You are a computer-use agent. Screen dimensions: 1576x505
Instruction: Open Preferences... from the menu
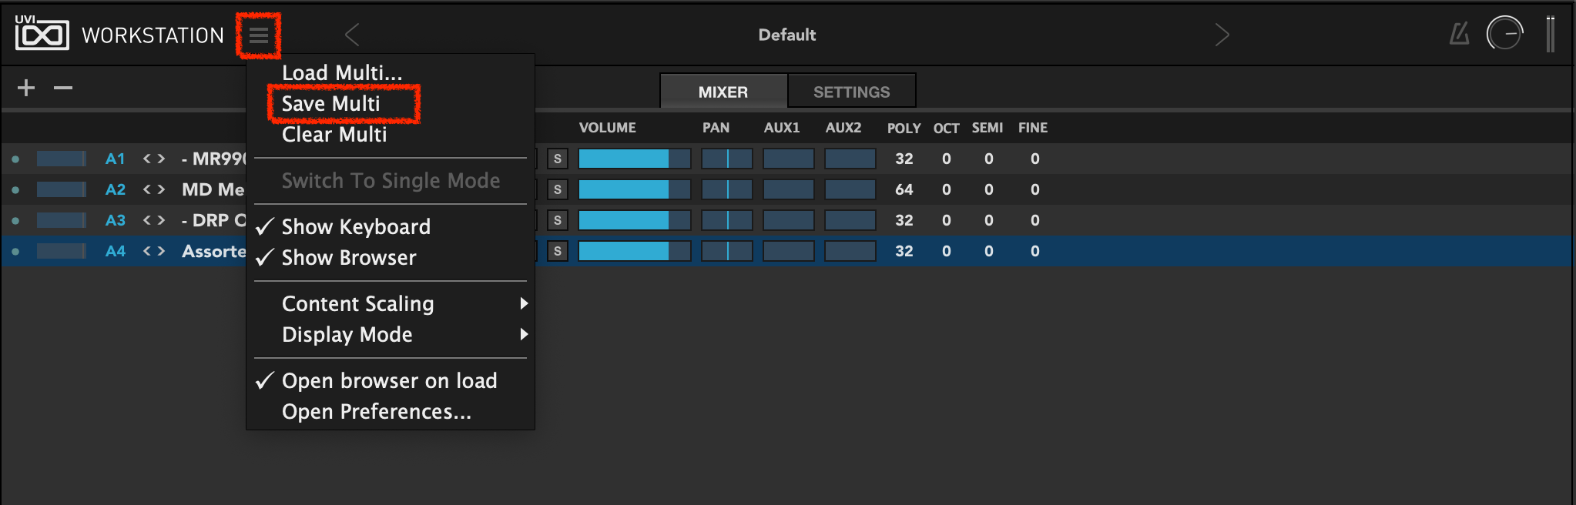click(391, 411)
